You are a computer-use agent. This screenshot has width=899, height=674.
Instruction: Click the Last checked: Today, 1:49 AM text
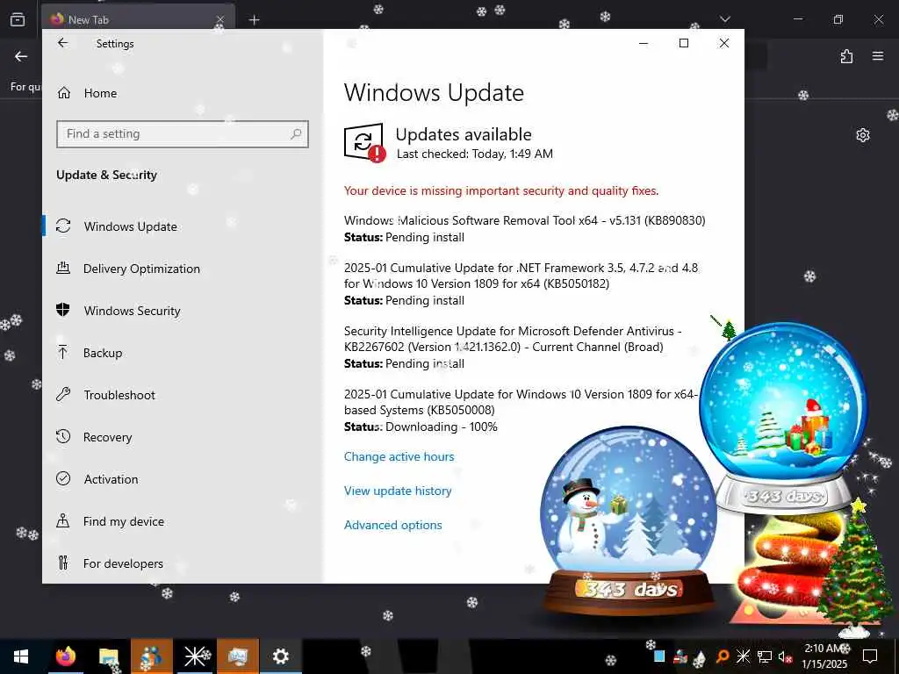click(475, 154)
